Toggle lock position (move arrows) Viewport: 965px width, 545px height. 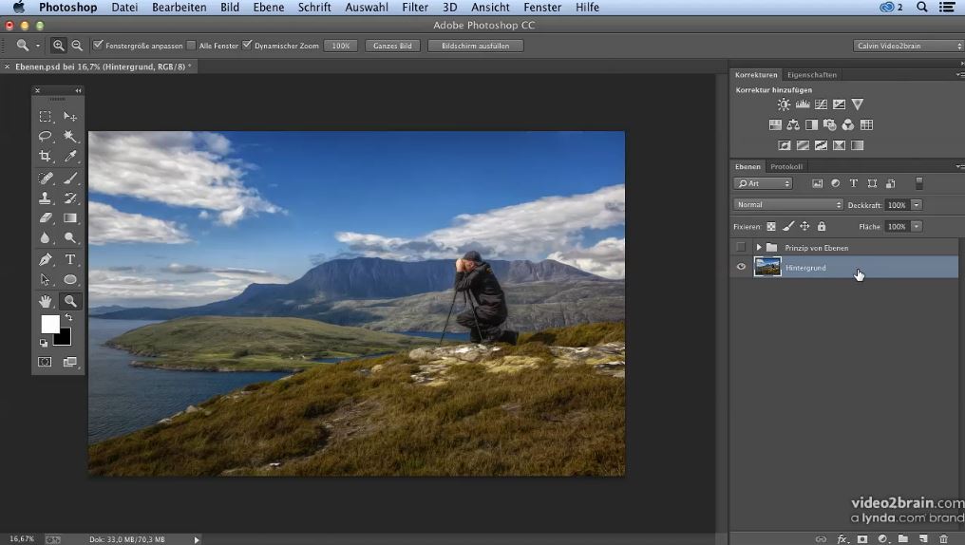pyautogui.click(x=804, y=226)
